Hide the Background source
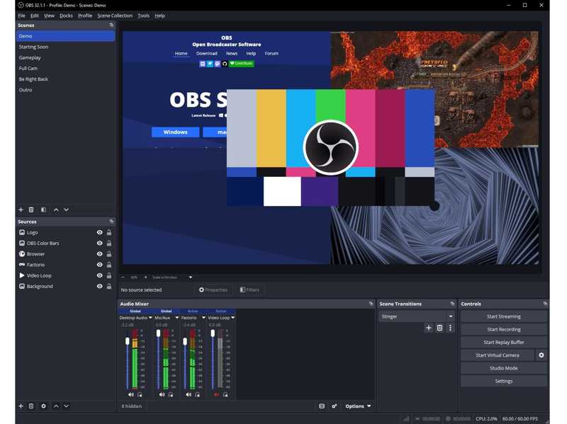This screenshot has width=567, height=424. pos(99,286)
